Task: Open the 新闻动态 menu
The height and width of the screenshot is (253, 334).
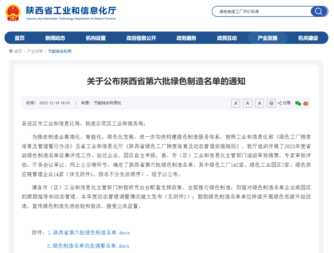Action: (55, 38)
